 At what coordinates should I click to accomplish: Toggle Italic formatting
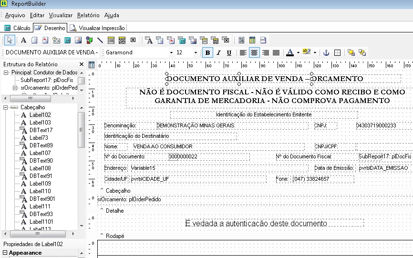click(x=218, y=52)
